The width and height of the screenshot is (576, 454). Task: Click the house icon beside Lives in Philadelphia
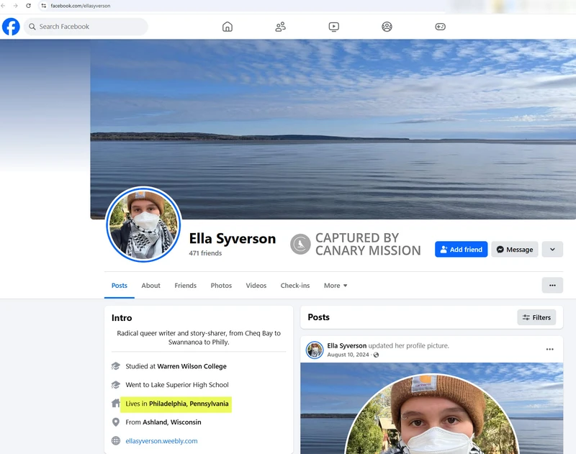pyautogui.click(x=116, y=404)
